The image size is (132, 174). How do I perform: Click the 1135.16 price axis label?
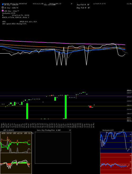click(129, 109)
